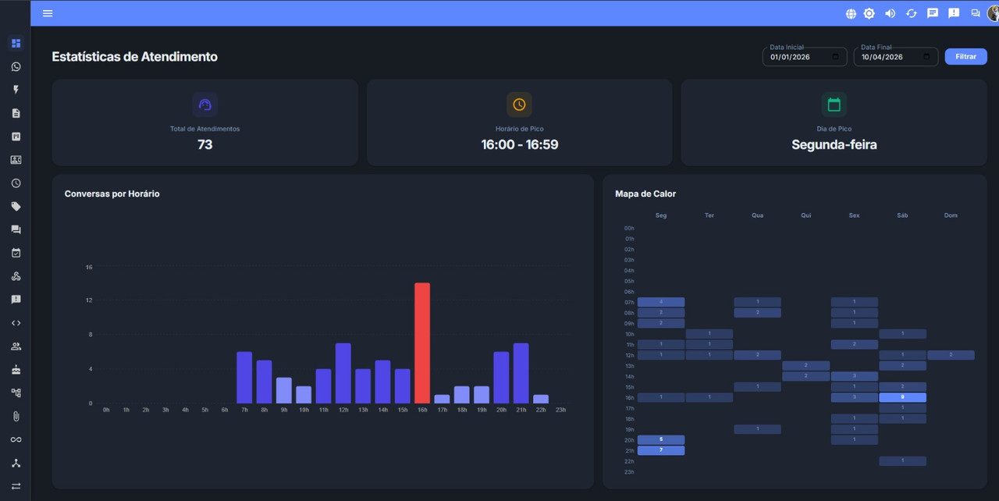
Task: Open the flow tree icon in sidebar
Action: (x=16, y=393)
